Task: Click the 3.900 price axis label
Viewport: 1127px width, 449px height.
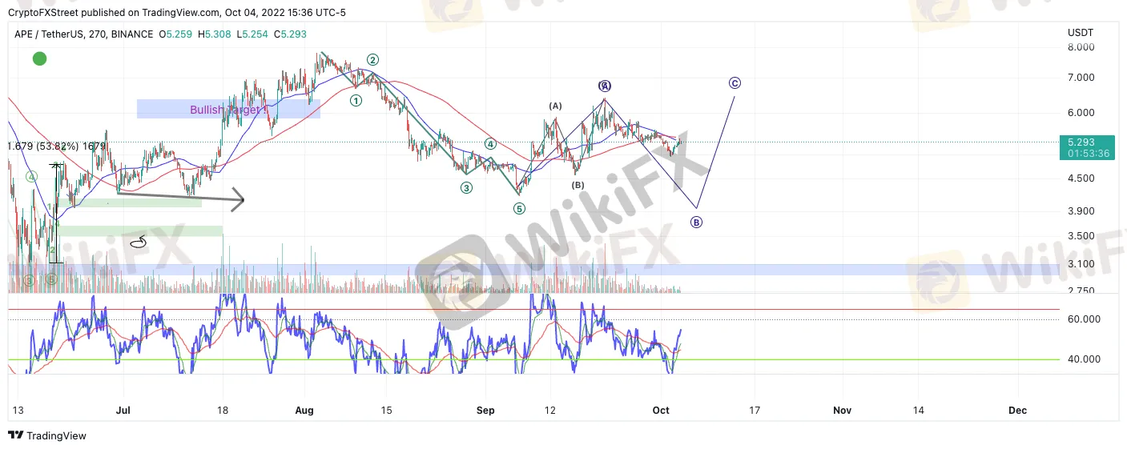Action: 1080,211
